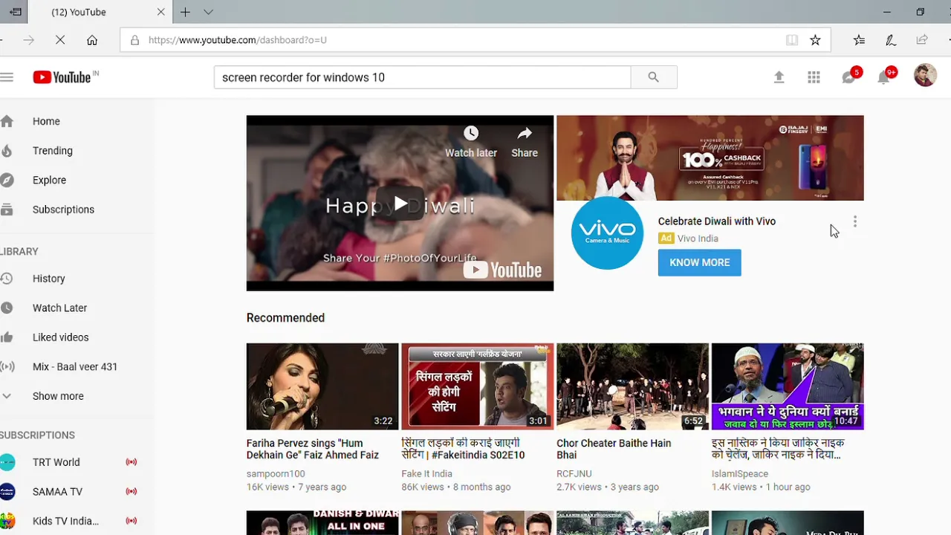Click the YouTube search input field
Image resolution: width=951 pixels, height=535 pixels.
[422, 77]
